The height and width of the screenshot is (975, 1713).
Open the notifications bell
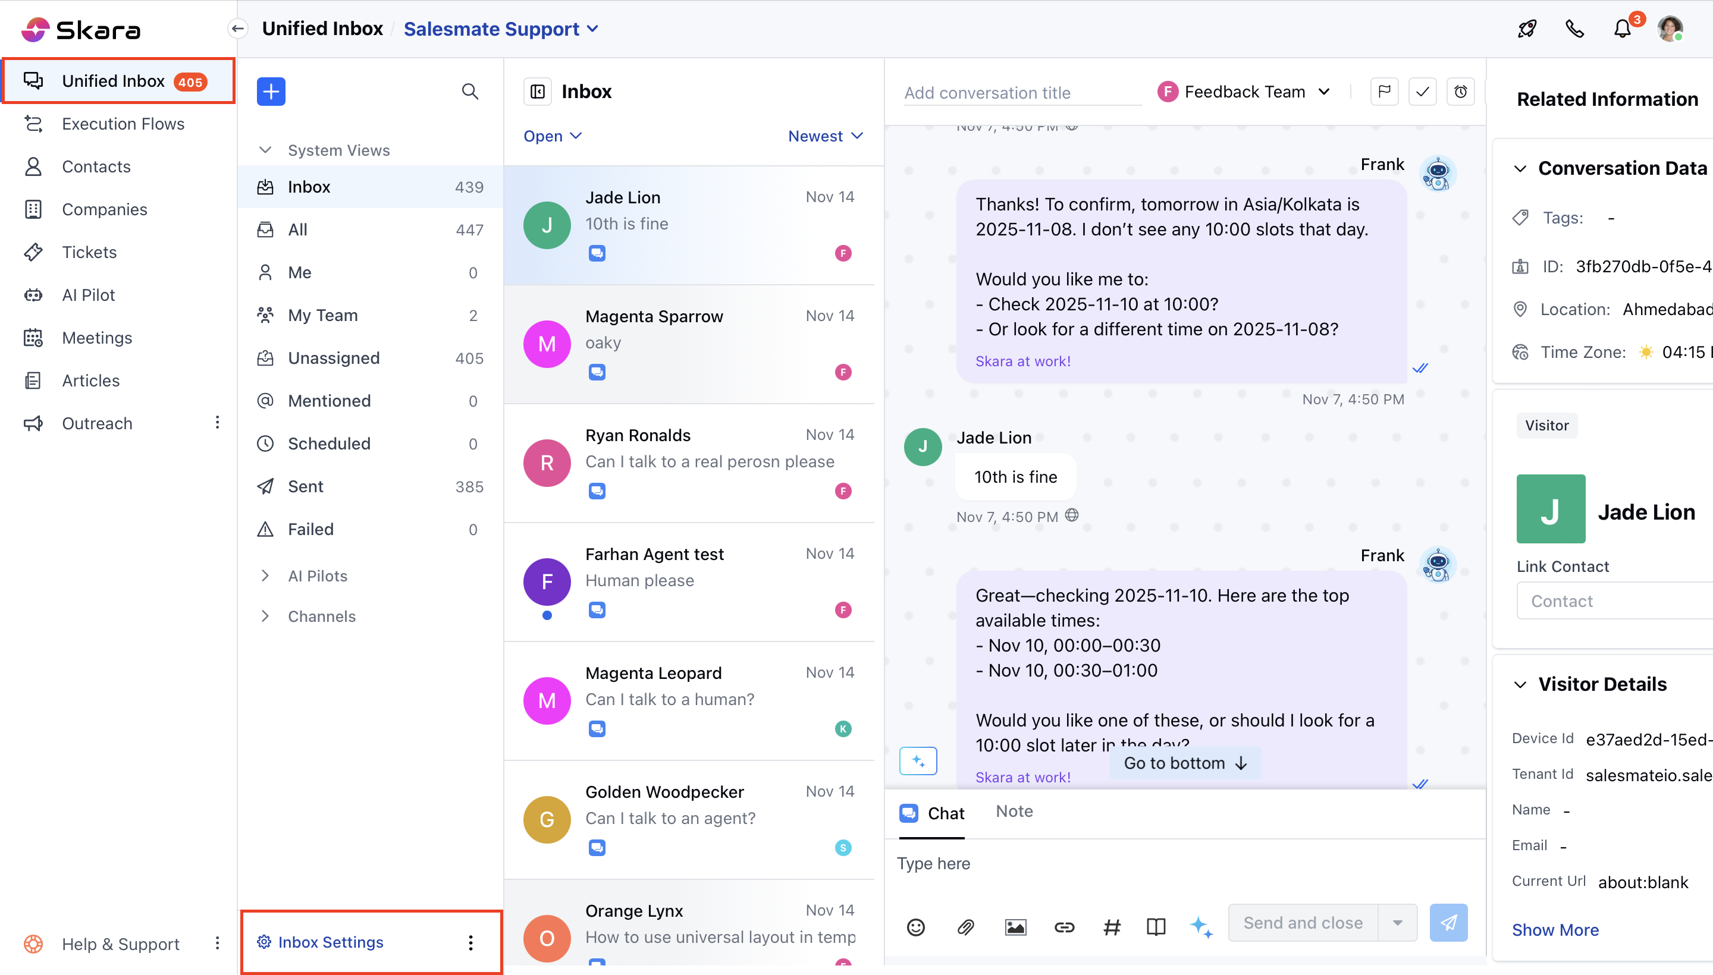pos(1621,28)
